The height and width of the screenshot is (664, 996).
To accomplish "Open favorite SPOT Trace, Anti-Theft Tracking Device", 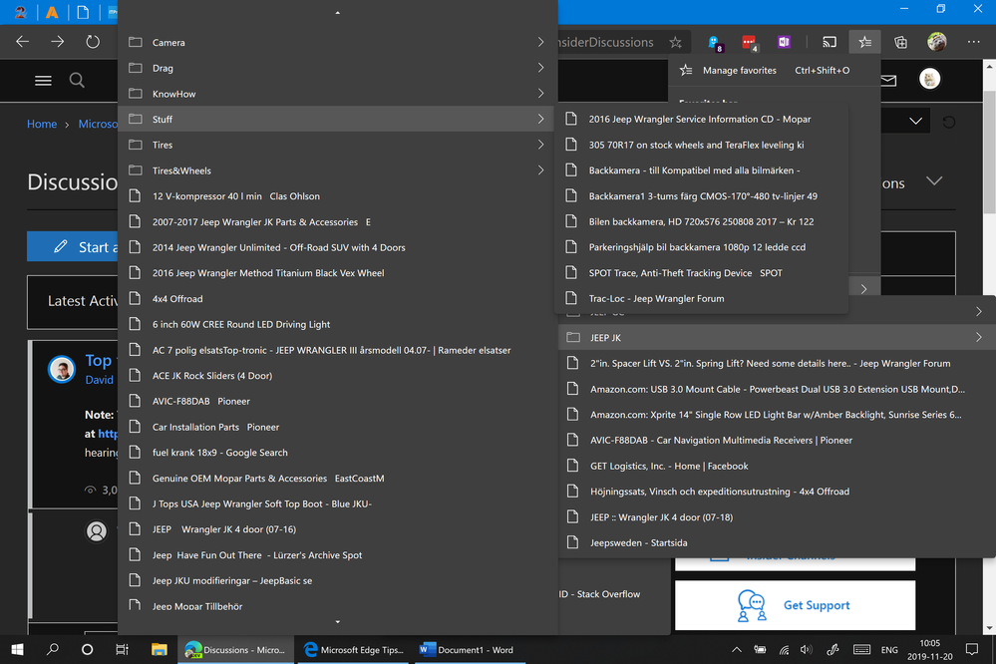I will 702,272.
